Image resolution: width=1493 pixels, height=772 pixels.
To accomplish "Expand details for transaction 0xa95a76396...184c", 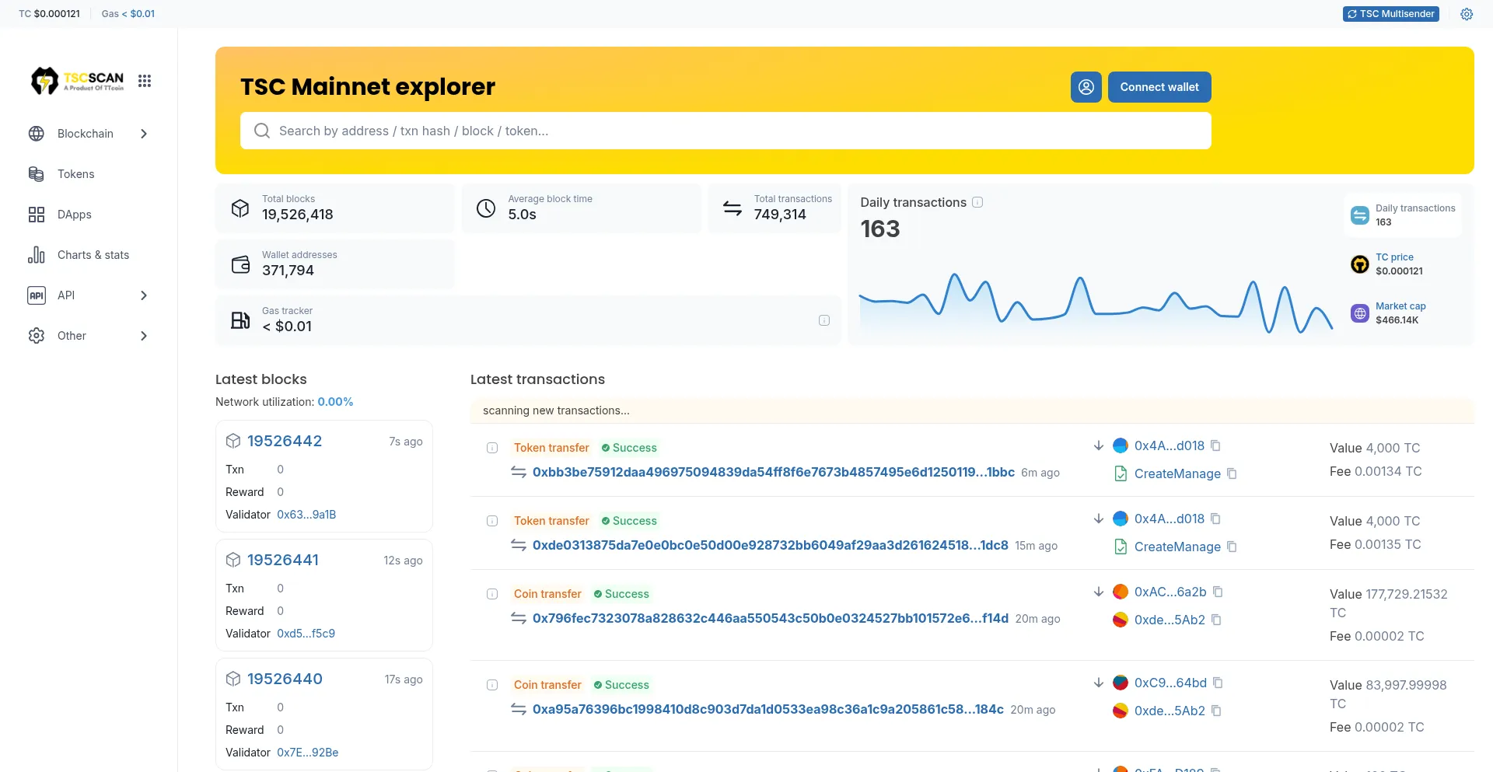I will tap(492, 685).
